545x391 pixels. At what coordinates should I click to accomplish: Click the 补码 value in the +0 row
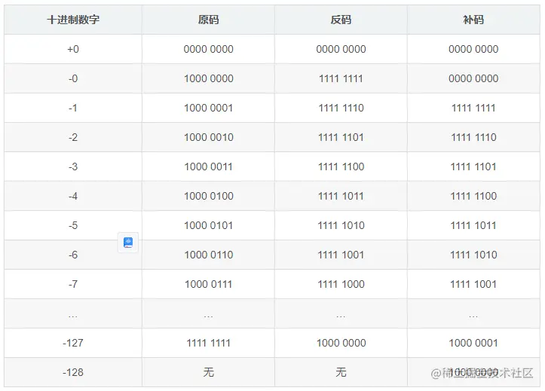(473, 49)
